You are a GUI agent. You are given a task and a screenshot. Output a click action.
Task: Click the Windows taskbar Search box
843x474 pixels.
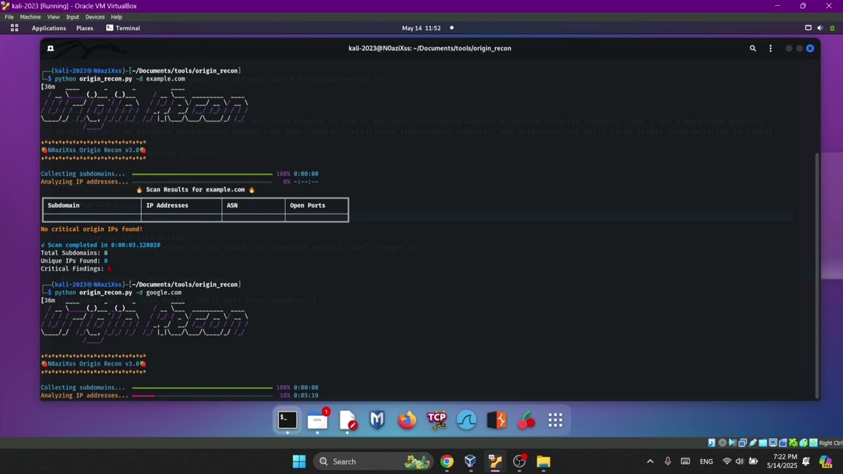tap(373, 461)
